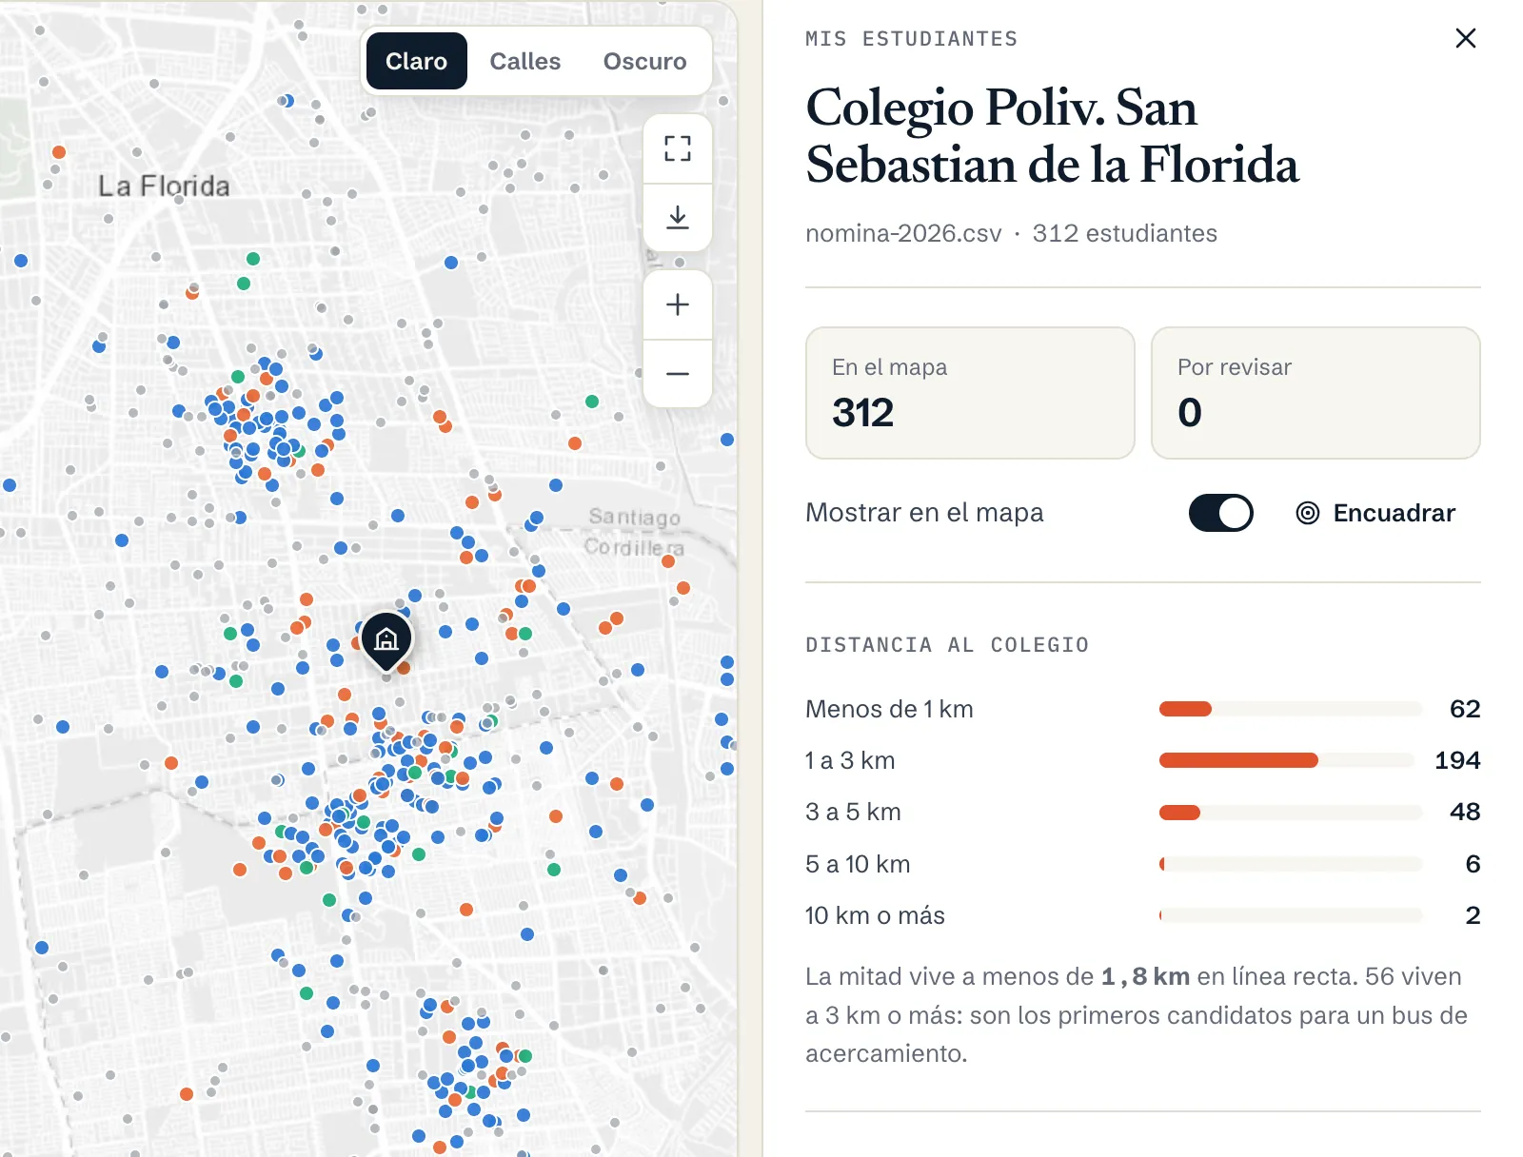Click the 1 a 3 km label

[850, 760]
